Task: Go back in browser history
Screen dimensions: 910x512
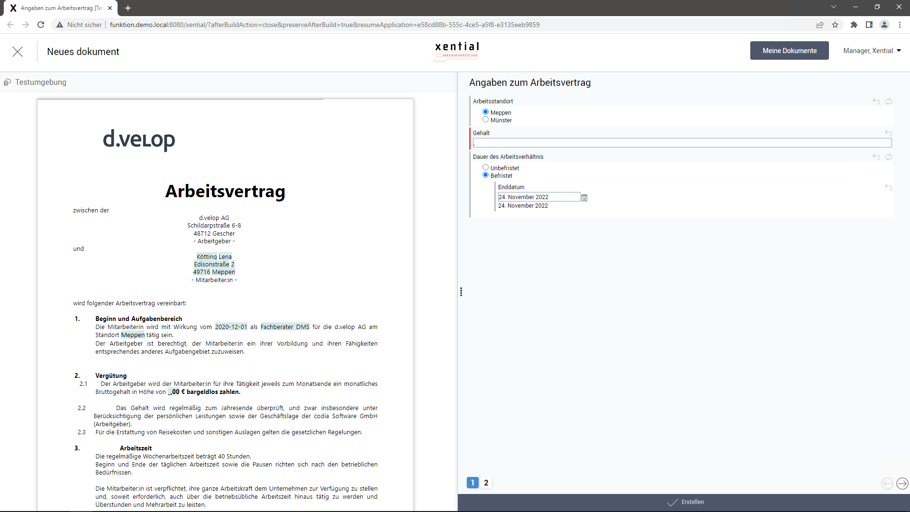Action: (x=10, y=25)
